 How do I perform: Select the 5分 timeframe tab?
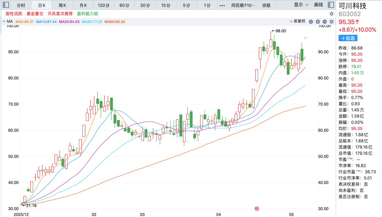[186, 6]
